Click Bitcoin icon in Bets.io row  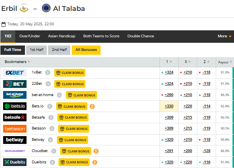pos(92,107)
